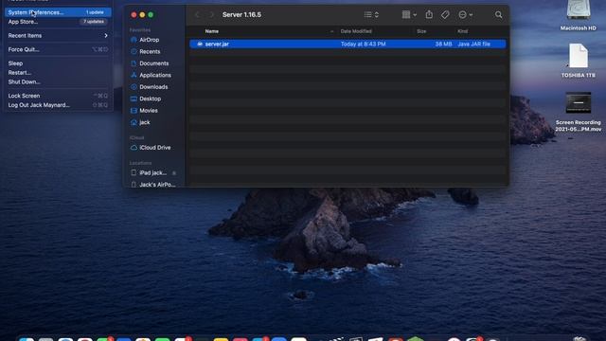Sort by the Kind column header

pyautogui.click(x=463, y=31)
